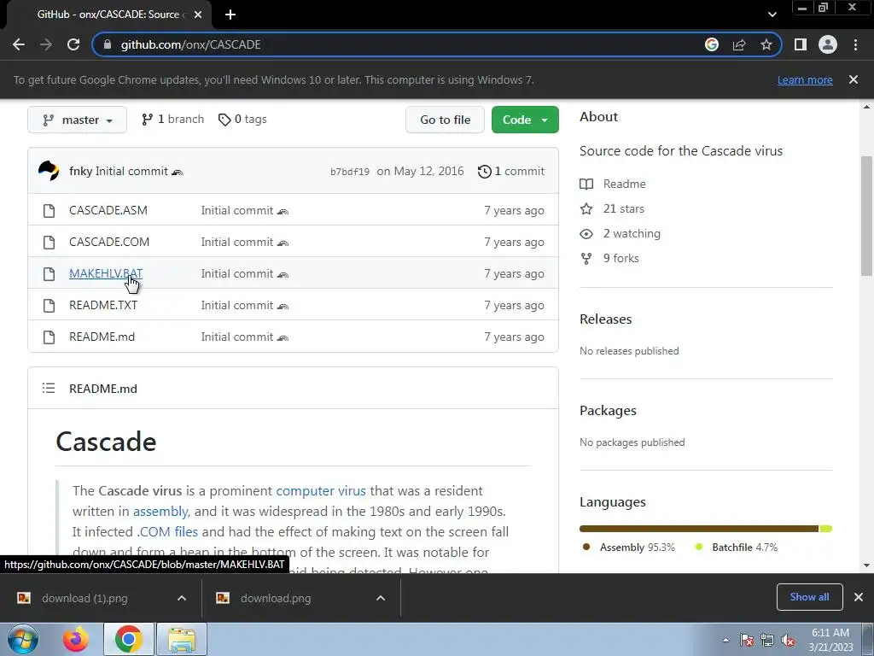Open the Chrome profile avatar
The height and width of the screenshot is (656, 874).
point(828,44)
